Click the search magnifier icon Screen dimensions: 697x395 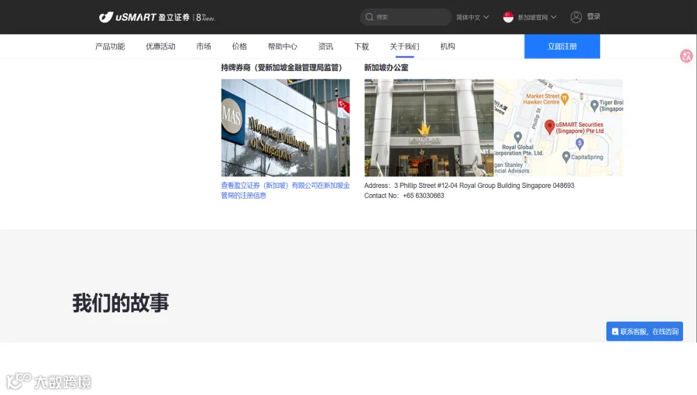tap(369, 17)
